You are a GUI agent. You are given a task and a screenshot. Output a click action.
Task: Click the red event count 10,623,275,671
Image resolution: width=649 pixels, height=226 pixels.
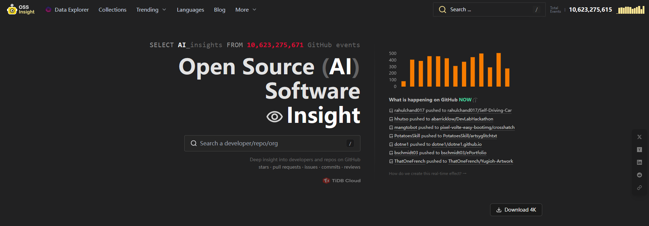[275, 45]
